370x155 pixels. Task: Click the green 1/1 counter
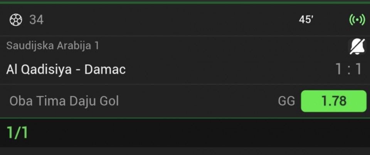pos(17,133)
